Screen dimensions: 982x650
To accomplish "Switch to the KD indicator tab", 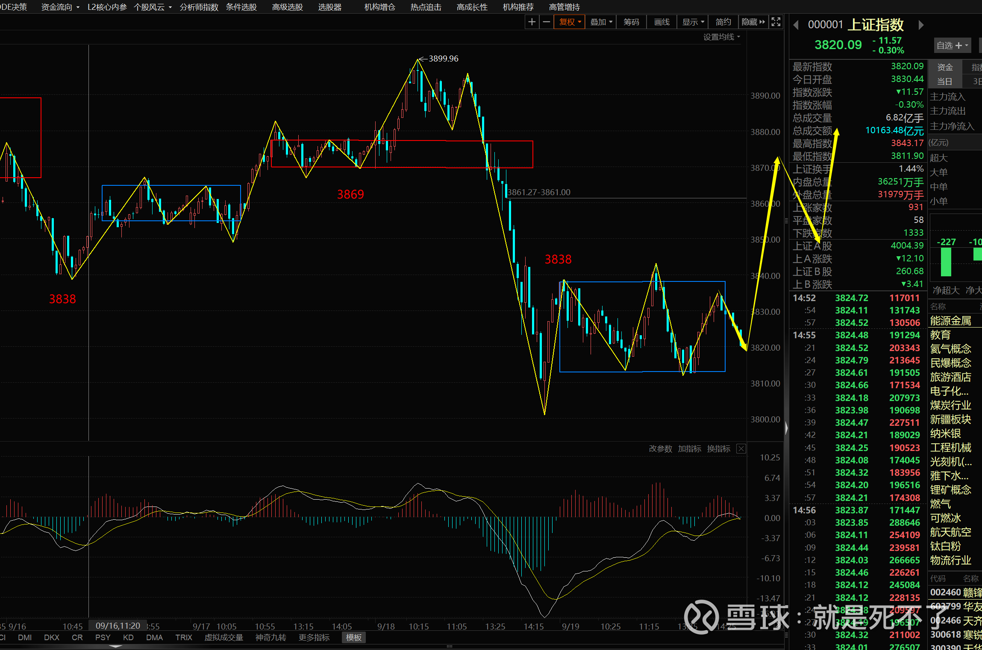I will coord(128,637).
